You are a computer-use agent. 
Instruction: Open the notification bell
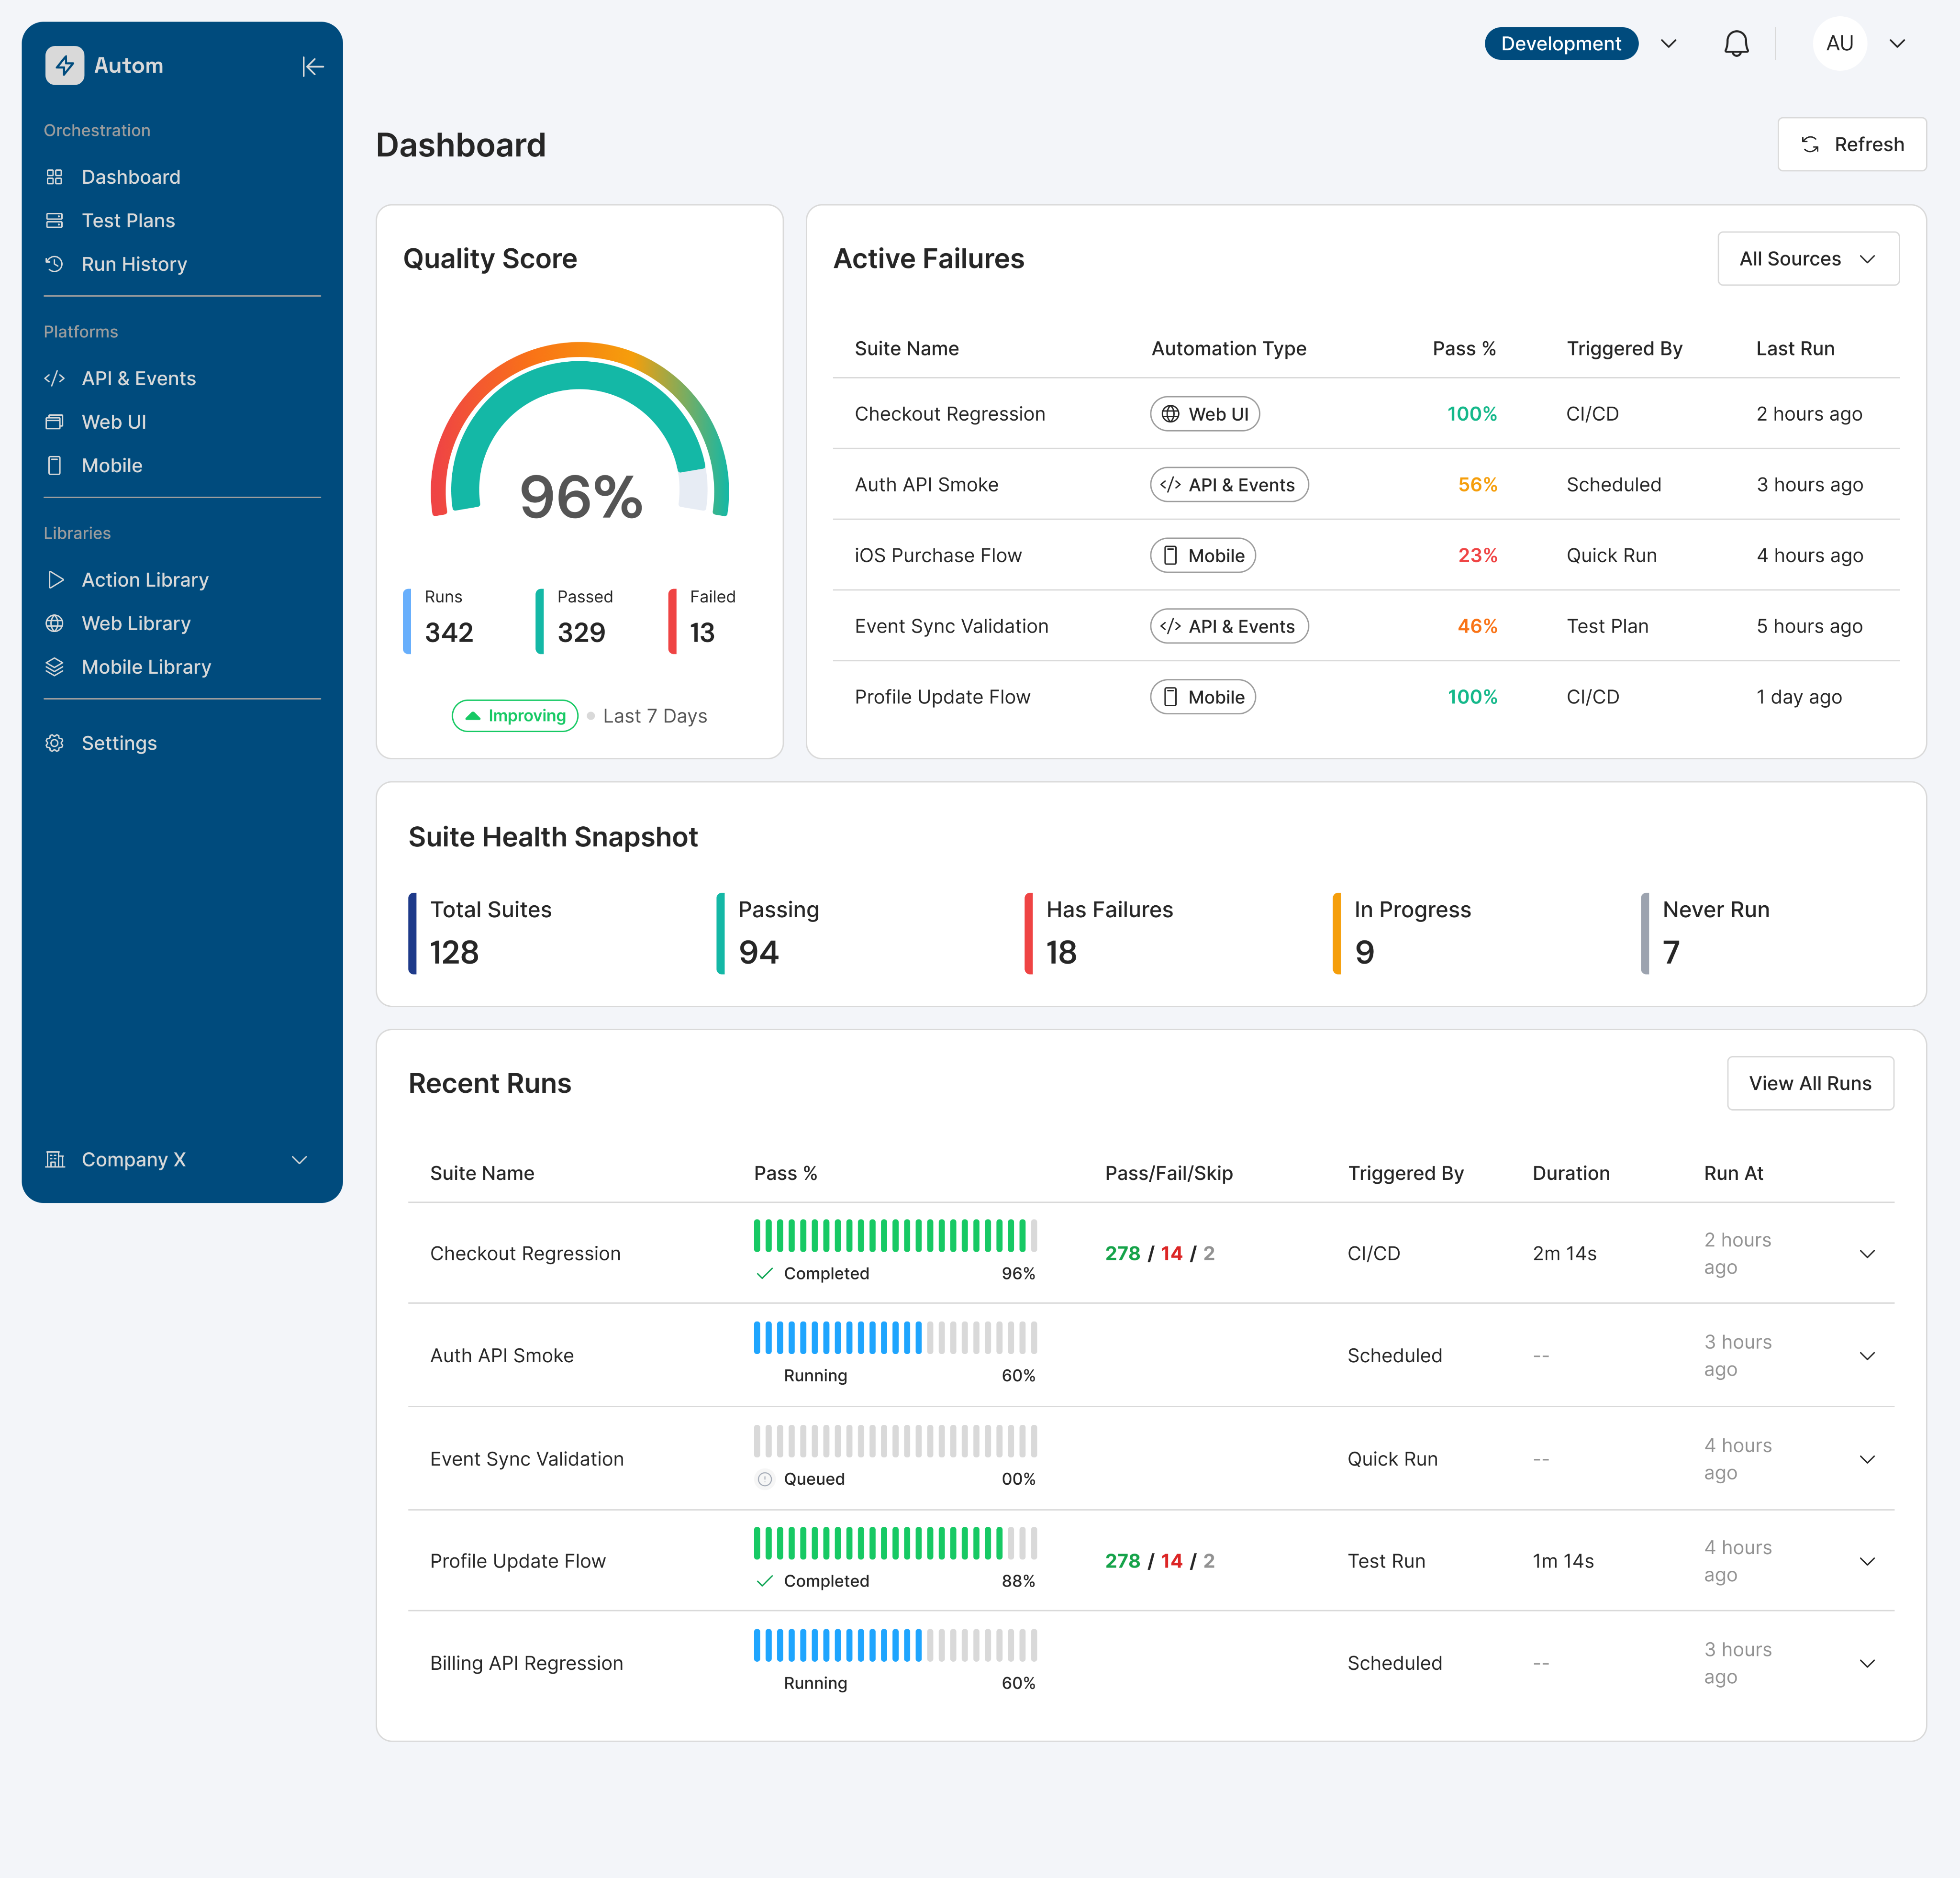point(1737,43)
